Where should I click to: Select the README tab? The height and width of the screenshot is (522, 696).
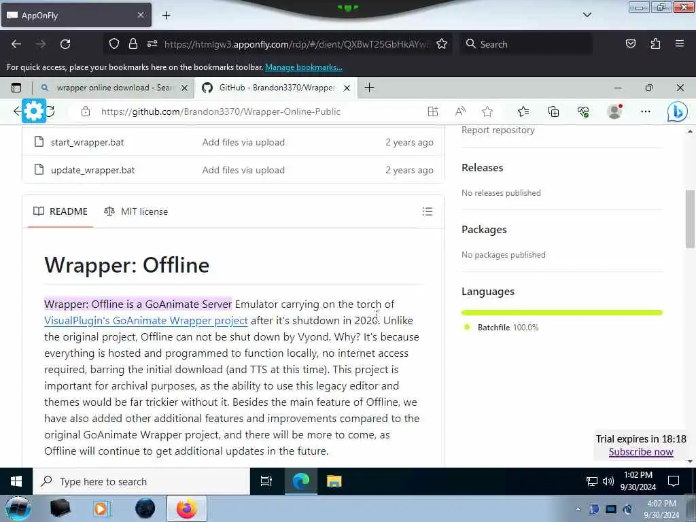60,212
